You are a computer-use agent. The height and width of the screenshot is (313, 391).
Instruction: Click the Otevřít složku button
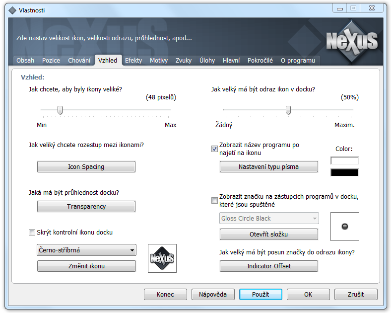[269, 234]
